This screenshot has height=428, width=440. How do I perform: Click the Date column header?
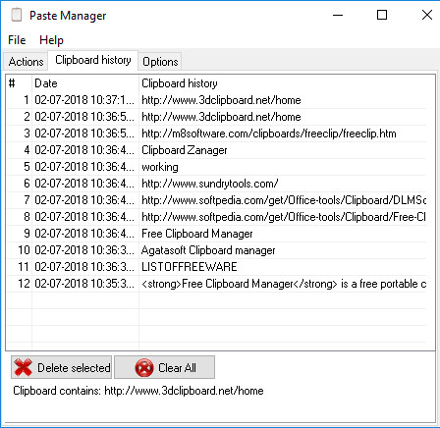pyautogui.click(x=85, y=83)
